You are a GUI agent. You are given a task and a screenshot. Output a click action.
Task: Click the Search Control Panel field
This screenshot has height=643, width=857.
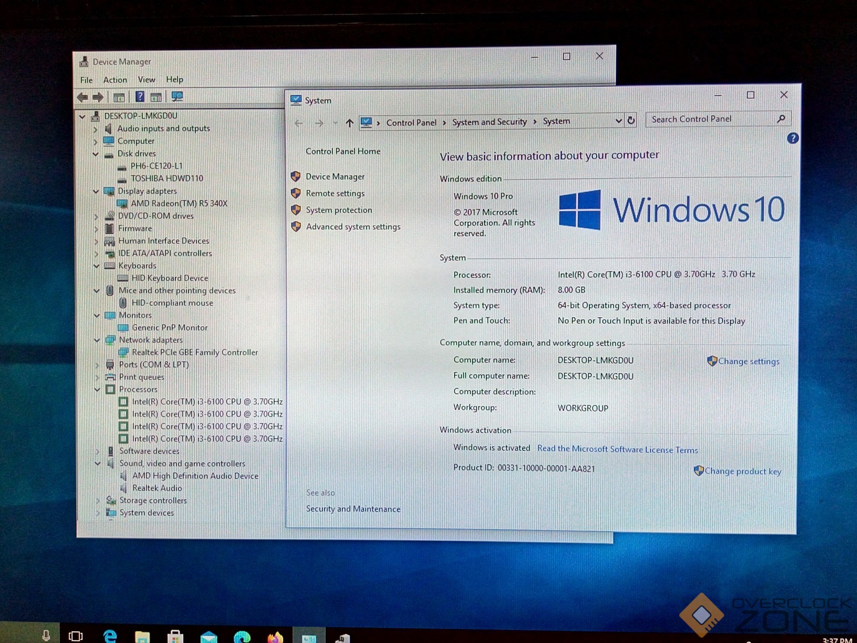[710, 119]
